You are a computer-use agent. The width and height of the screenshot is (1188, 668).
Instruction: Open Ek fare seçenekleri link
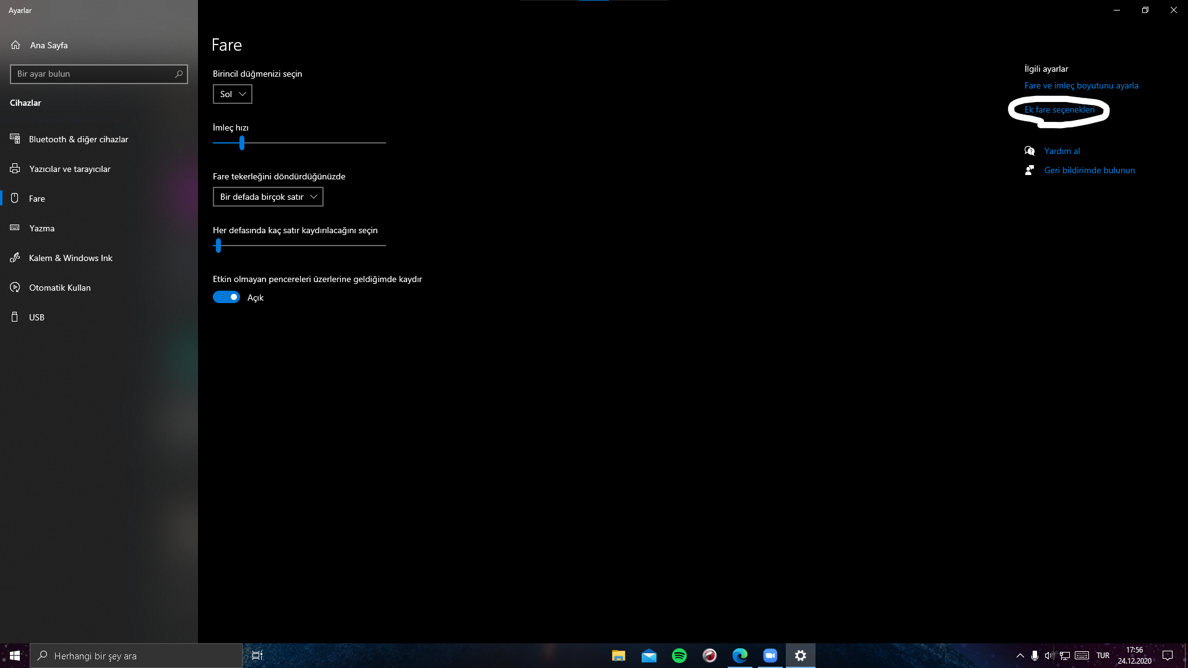tap(1059, 109)
